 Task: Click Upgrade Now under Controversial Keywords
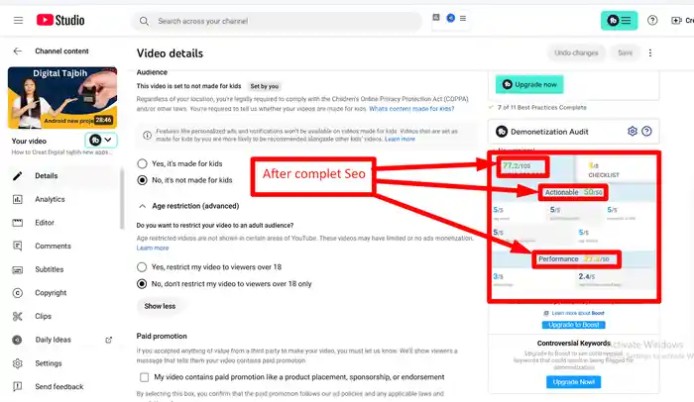574,381
